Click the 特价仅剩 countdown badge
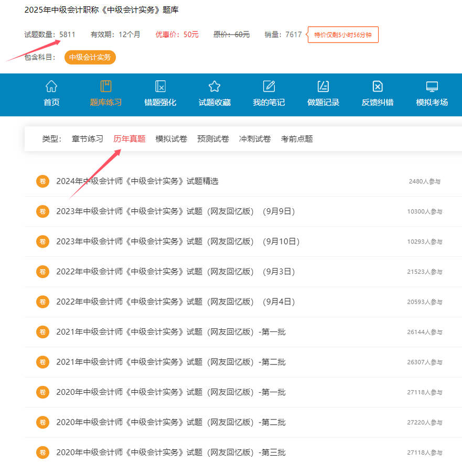Viewport: 462px width, 462px height. tap(343, 35)
